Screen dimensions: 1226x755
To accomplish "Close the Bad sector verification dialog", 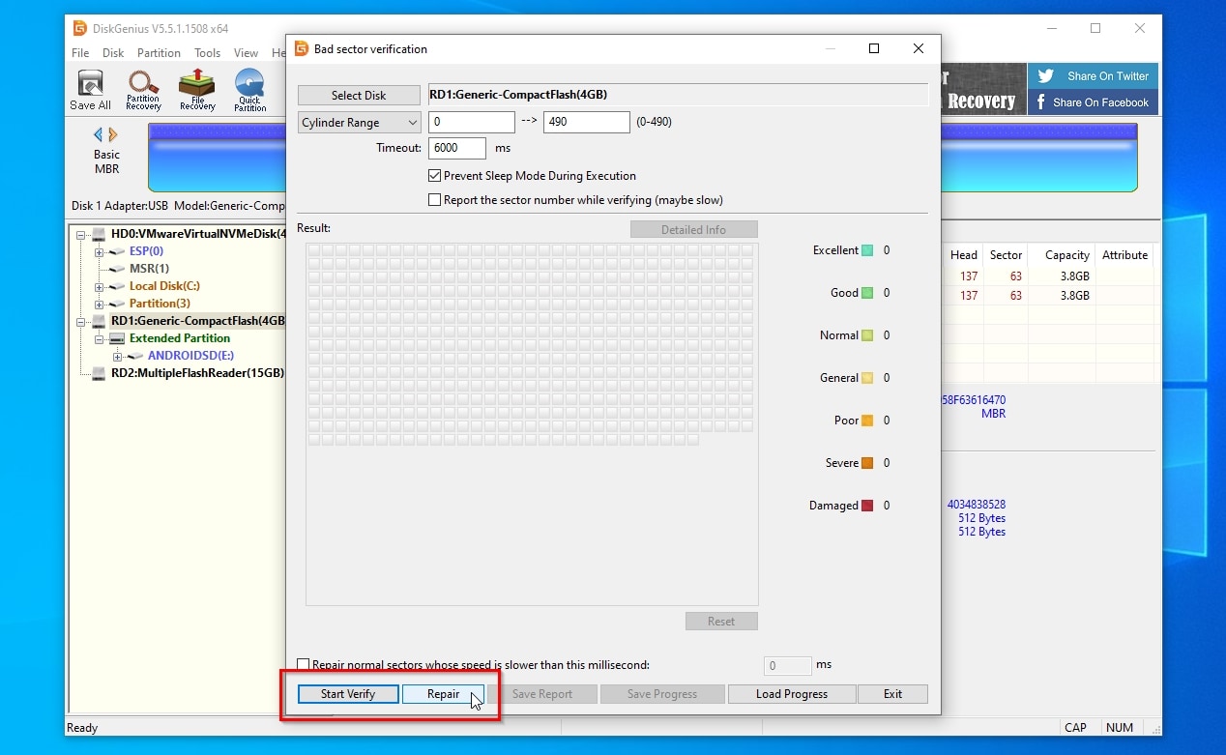I will coord(919,48).
